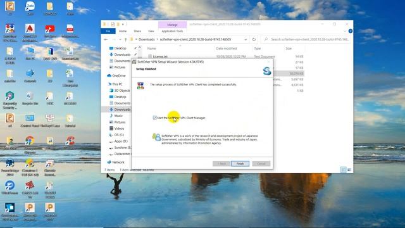Go up one folder level
The height and width of the screenshot is (228, 405).
(x=125, y=39)
